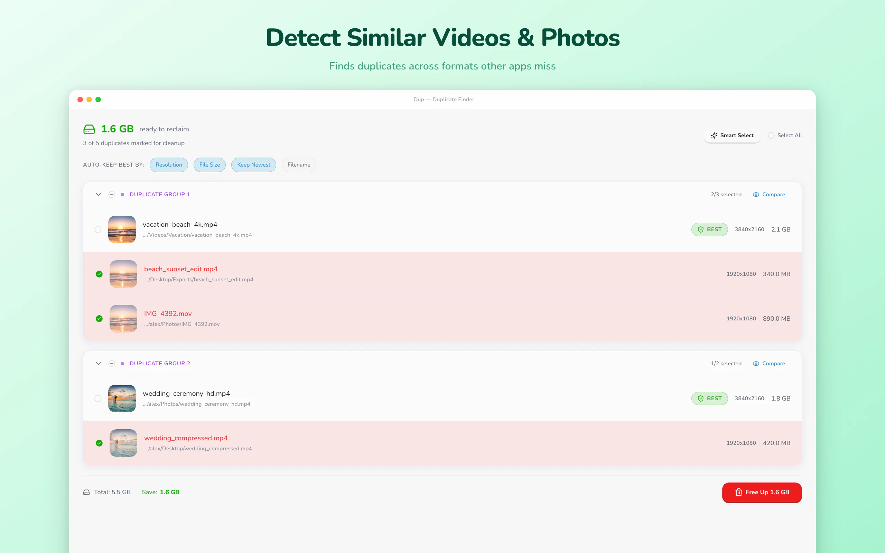Uncheck beach_sunset_edit.mp4 selection
885x553 pixels.
click(99, 274)
